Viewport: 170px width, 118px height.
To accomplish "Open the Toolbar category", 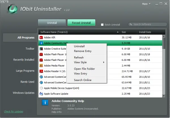I will 30,49.
